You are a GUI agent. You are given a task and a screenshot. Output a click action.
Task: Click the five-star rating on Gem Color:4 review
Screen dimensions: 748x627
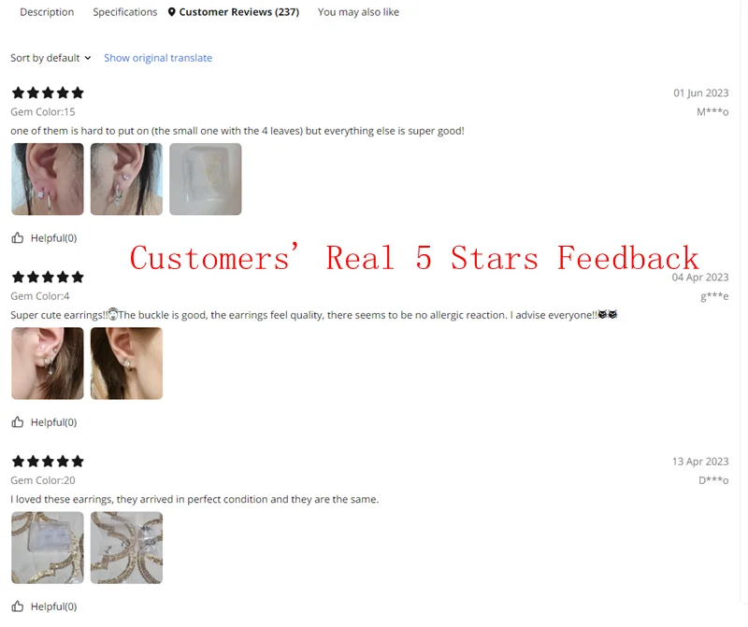[48, 277]
